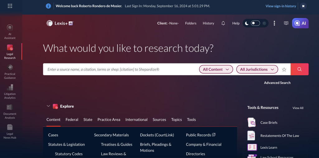
Task: Open the more options vertical ellipsis menu
Action: point(274,23)
